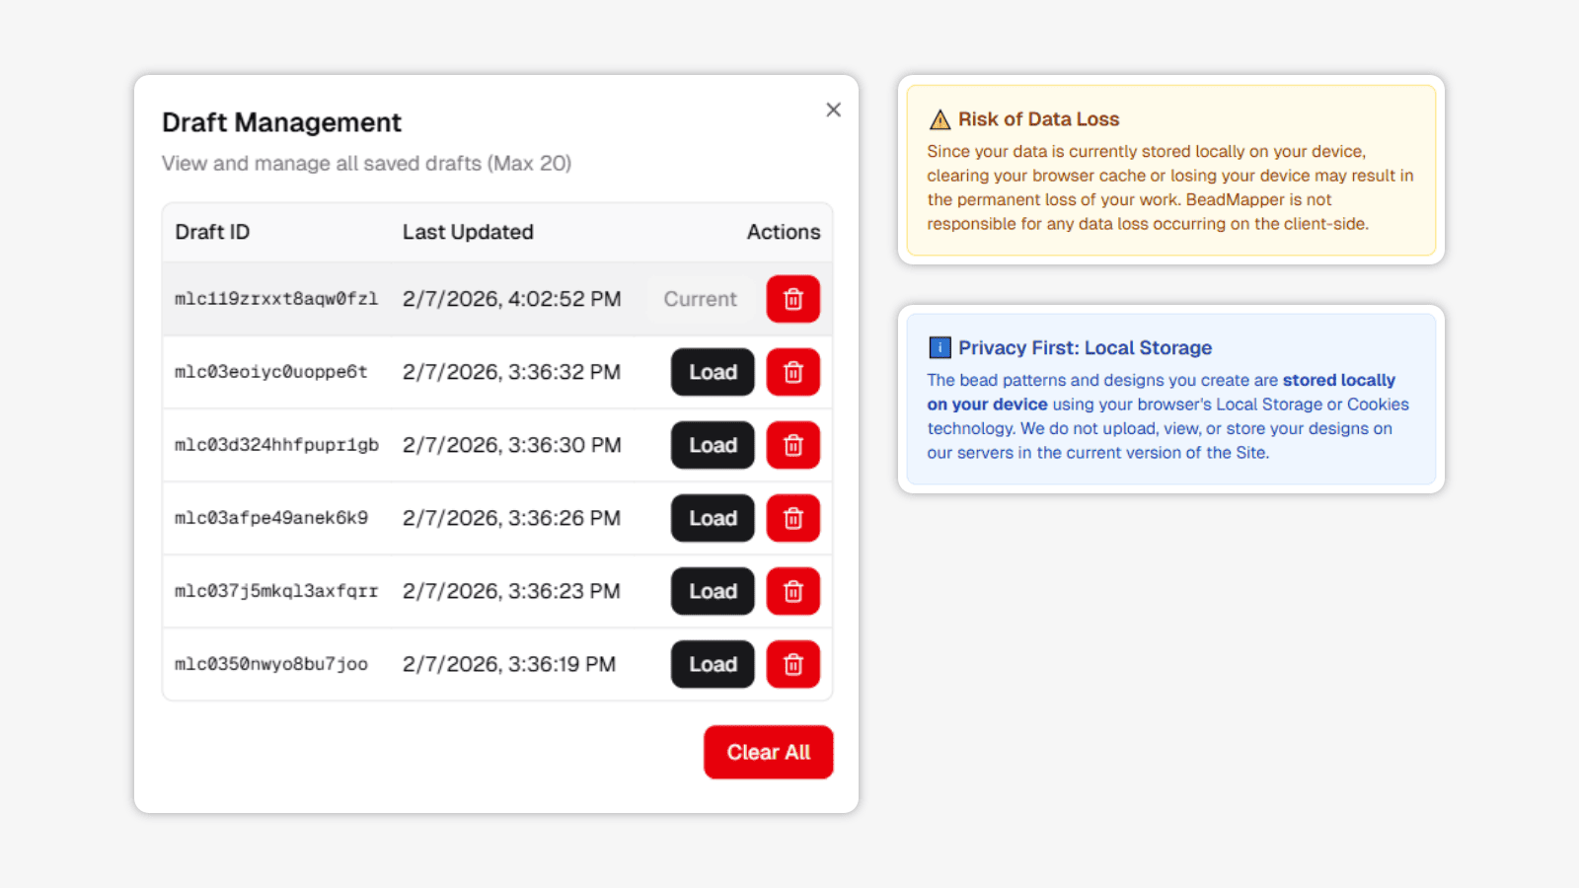
Task: Select the draft row updated at 4:02:52 PM
Action: point(444,298)
